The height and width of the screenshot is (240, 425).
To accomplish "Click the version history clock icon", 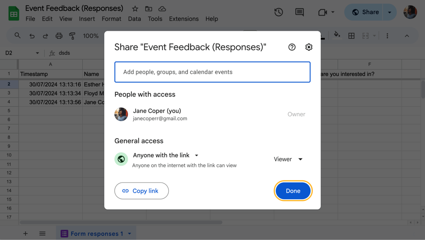I will (279, 12).
